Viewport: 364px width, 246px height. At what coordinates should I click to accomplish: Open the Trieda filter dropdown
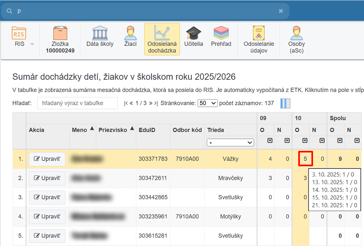tap(230, 143)
